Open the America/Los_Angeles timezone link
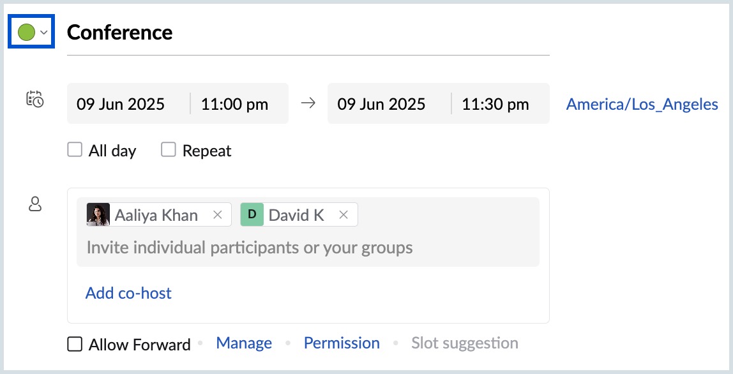This screenshot has width=733, height=374. (x=642, y=104)
